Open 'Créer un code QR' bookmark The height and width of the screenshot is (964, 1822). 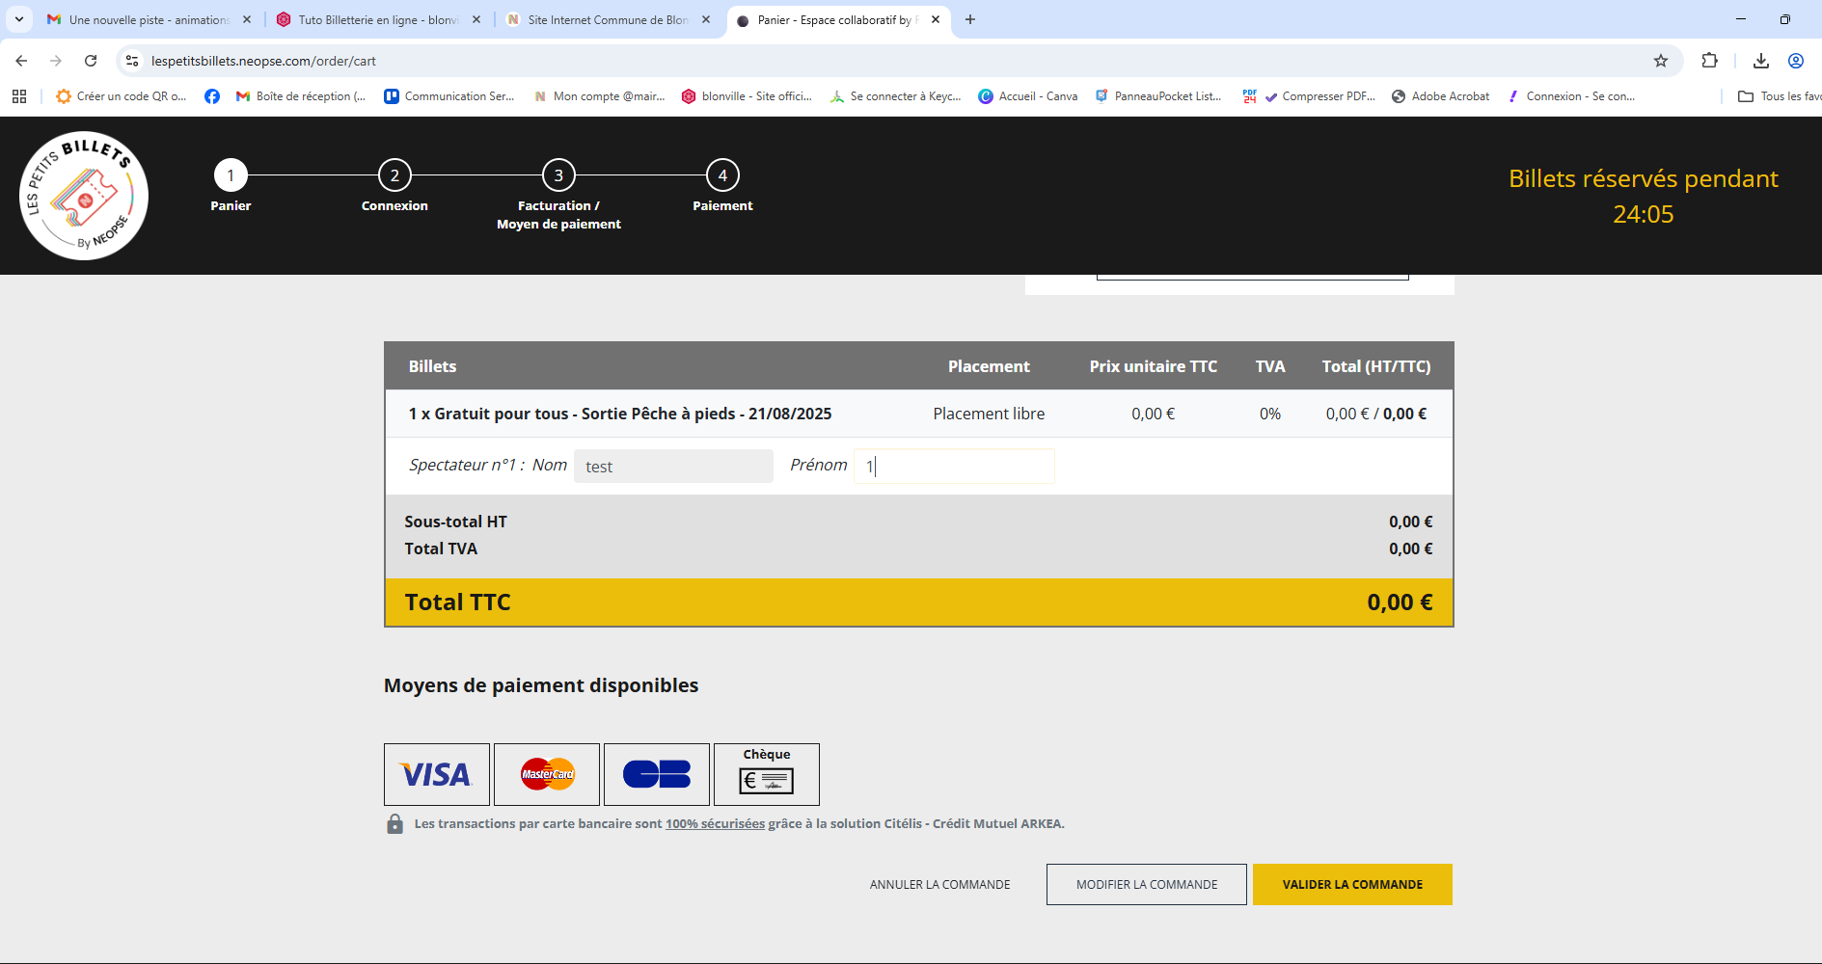tap(122, 96)
